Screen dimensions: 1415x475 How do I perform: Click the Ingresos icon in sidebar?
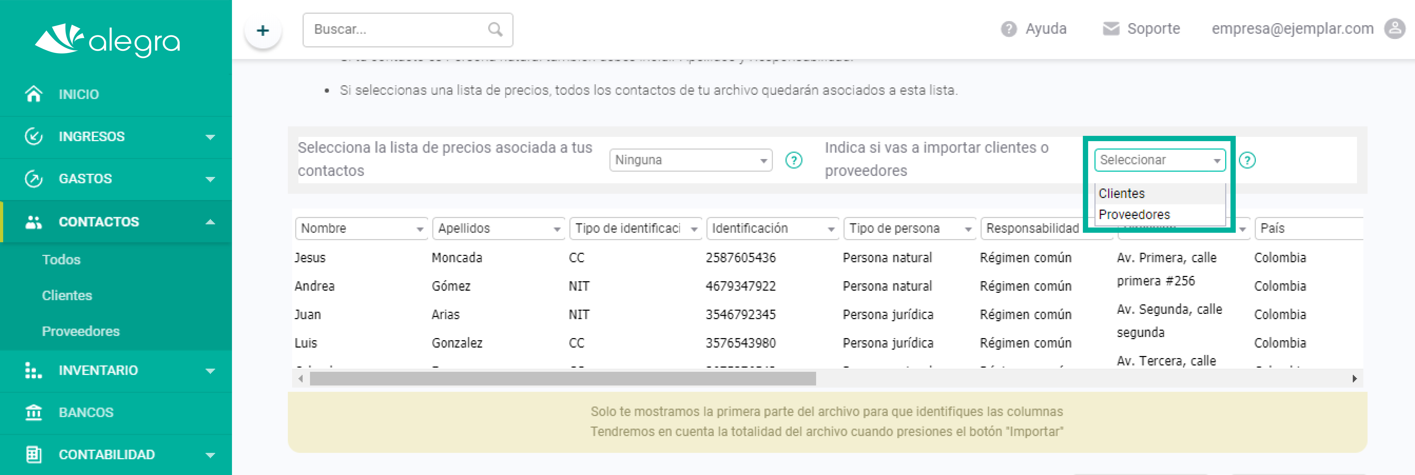pos(33,136)
